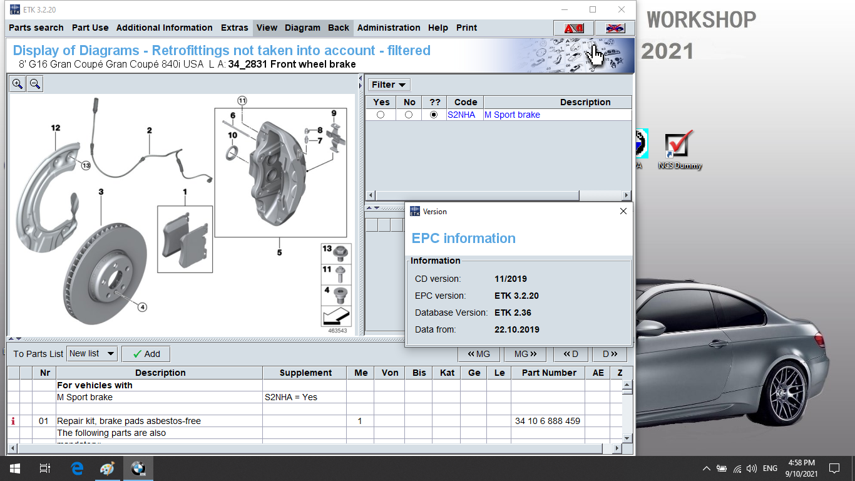Go to next main group MG»
This screenshot has width=855, height=481.
click(x=525, y=354)
